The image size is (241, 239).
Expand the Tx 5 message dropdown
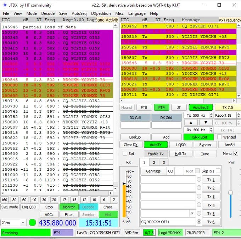pyautogui.click(x=192, y=213)
